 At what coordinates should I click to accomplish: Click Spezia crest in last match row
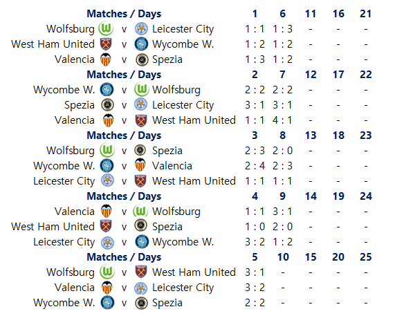(x=141, y=303)
